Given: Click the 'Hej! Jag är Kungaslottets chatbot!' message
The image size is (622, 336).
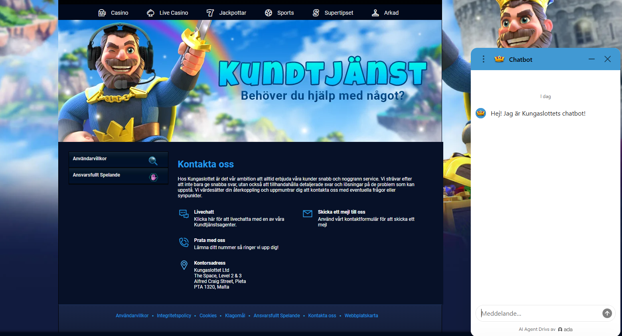Looking at the screenshot, I should 538,114.
